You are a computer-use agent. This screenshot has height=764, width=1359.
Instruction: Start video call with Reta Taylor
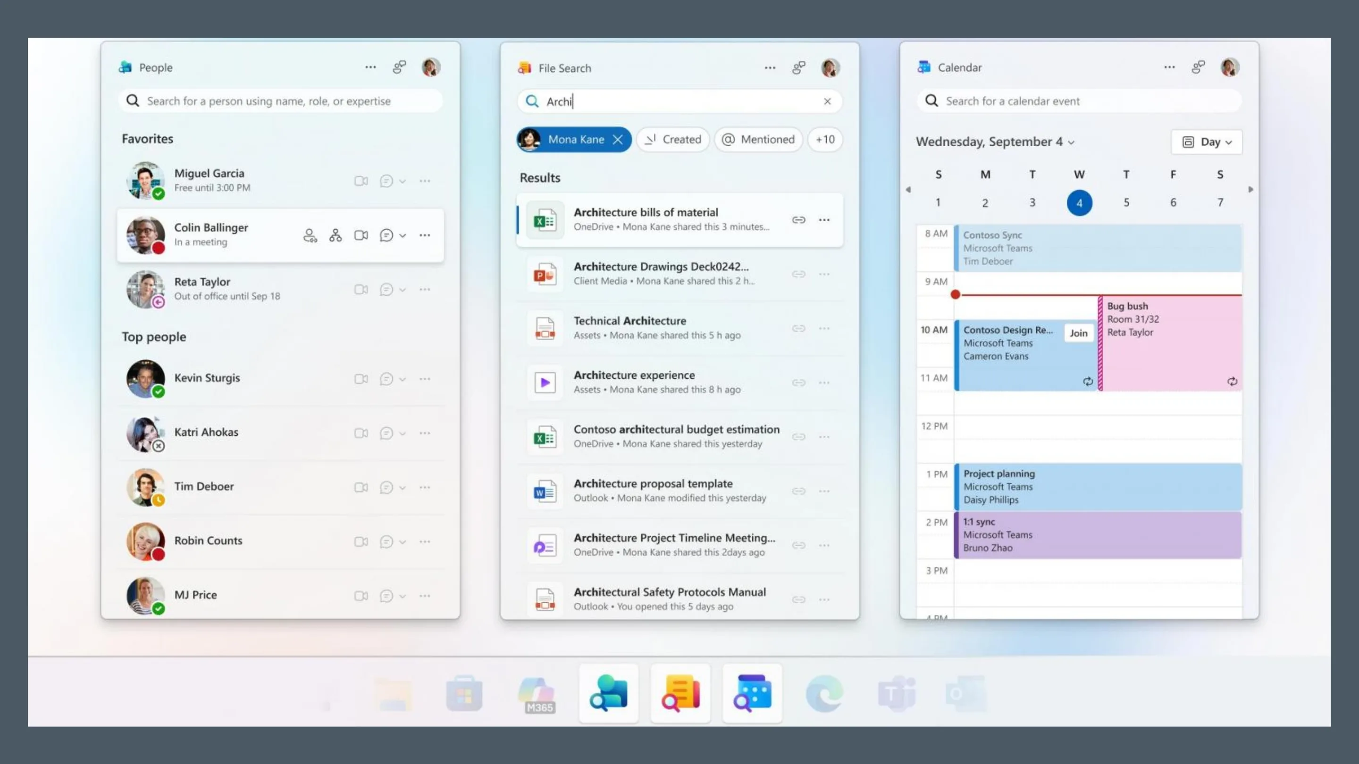tap(361, 290)
